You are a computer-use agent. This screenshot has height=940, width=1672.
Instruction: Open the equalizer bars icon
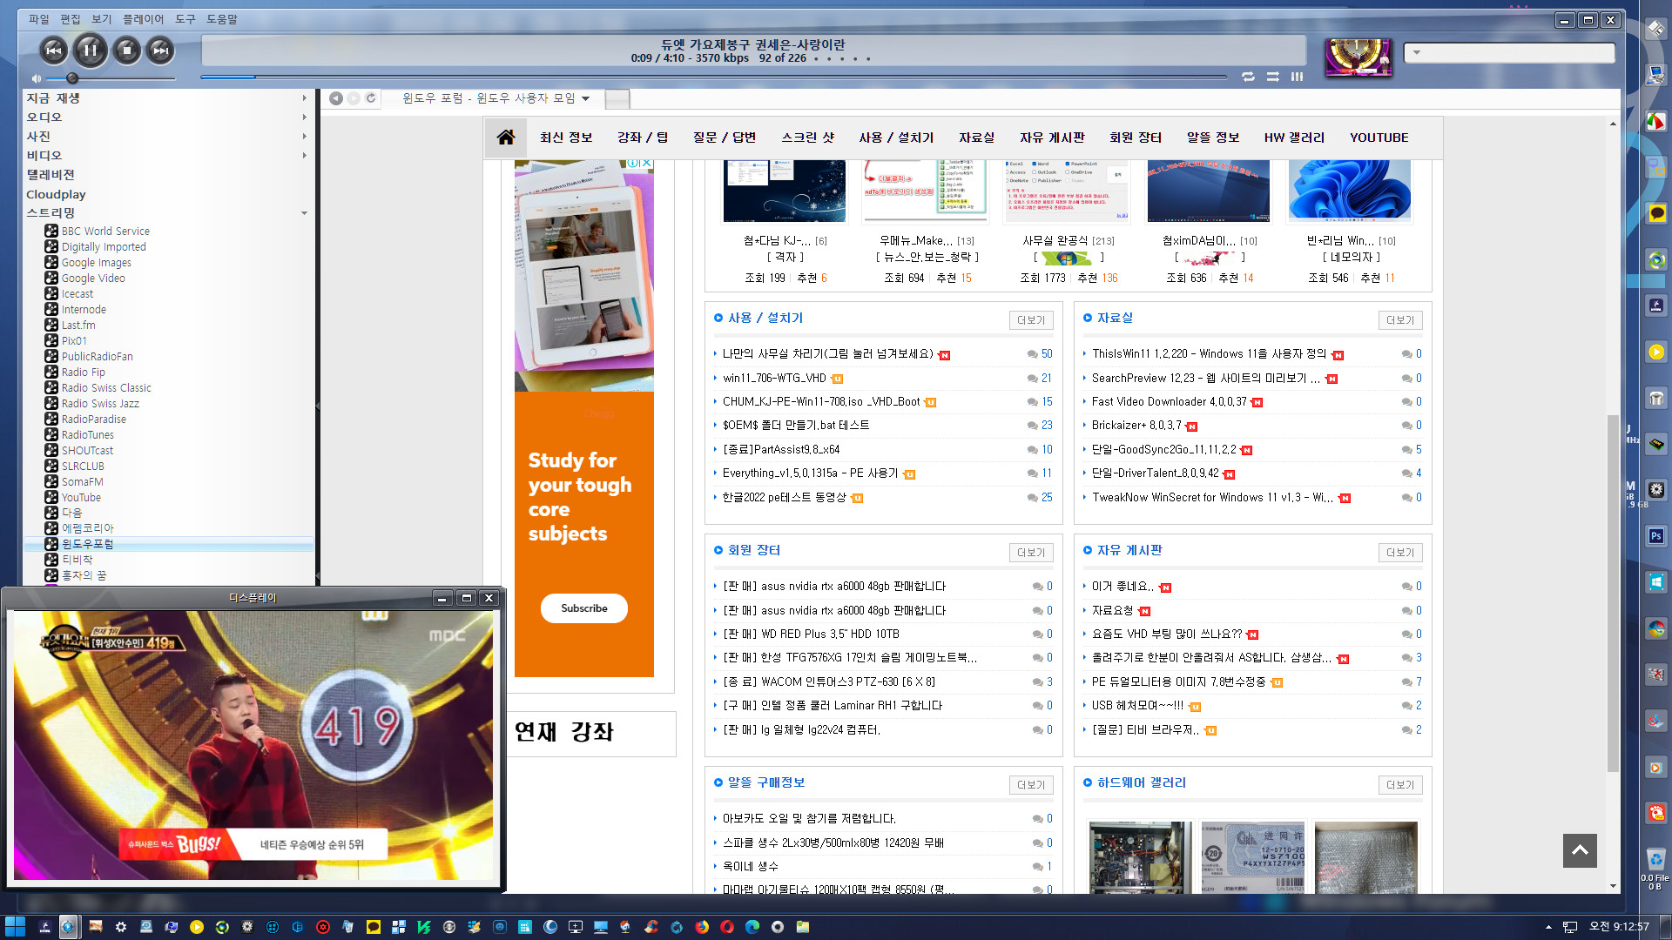tap(1297, 77)
